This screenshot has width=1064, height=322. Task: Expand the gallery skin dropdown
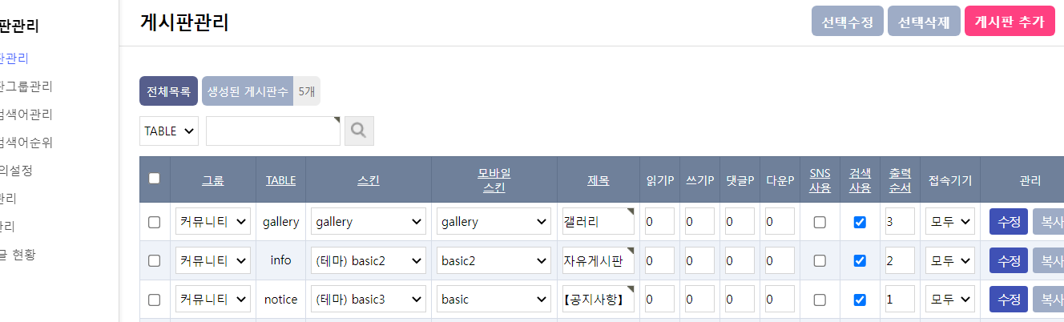tap(369, 221)
